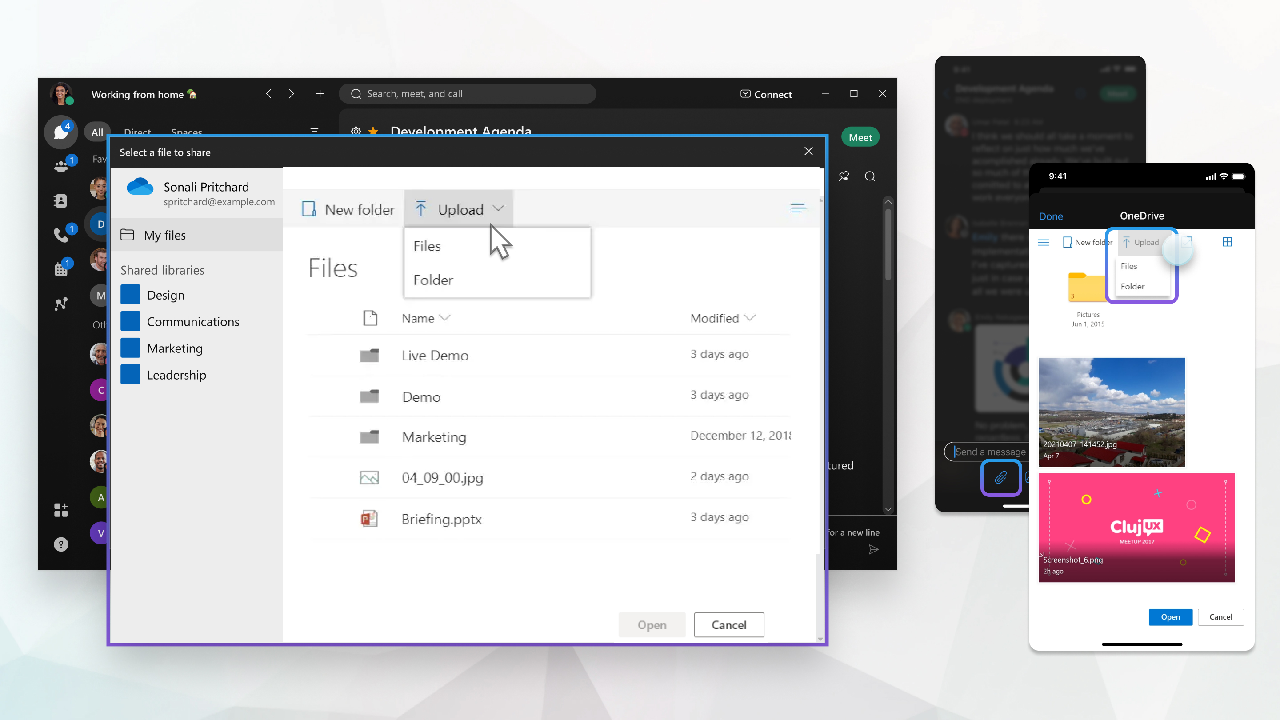
Task: Click Done button in OneDrive mobile view
Action: coord(1052,216)
